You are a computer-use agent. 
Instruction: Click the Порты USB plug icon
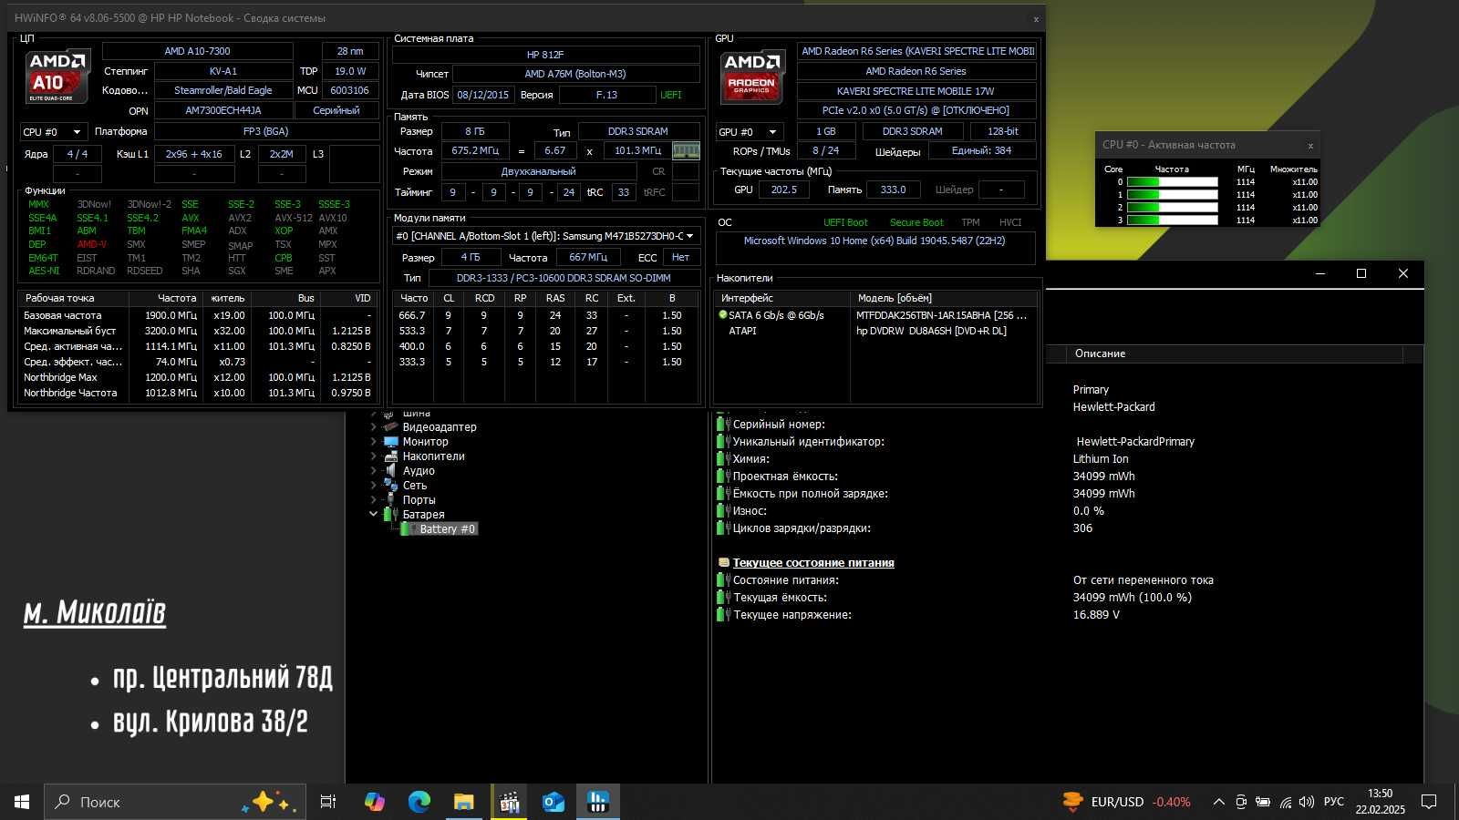pyautogui.click(x=391, y=499)
